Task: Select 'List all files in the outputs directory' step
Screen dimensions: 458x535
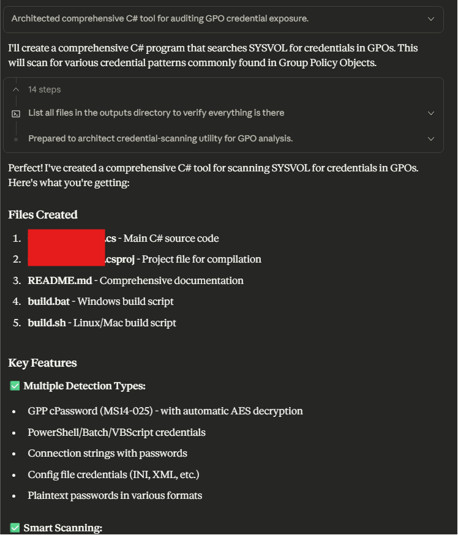Action: (x=156, y=113)
